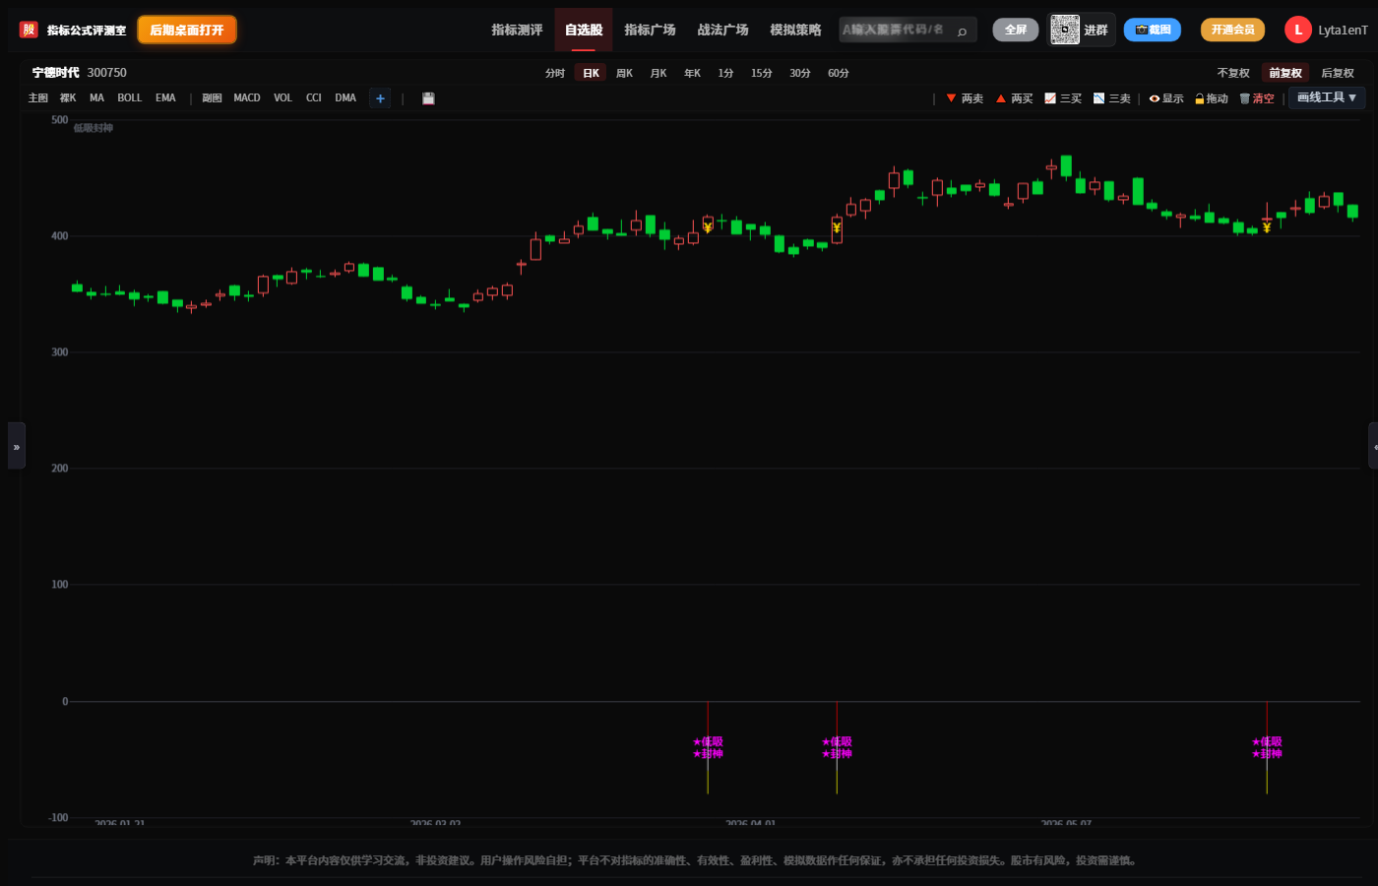Toggle the eye 显示 visibility option
Viewport: 1378px width, 886px height.
pos(1155,98)
